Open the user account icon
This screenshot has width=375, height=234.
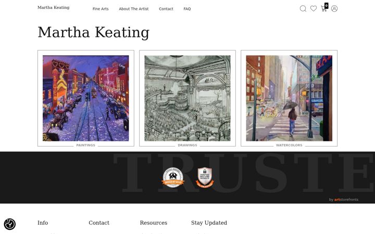pyautogui.click(x=334, y=9)
